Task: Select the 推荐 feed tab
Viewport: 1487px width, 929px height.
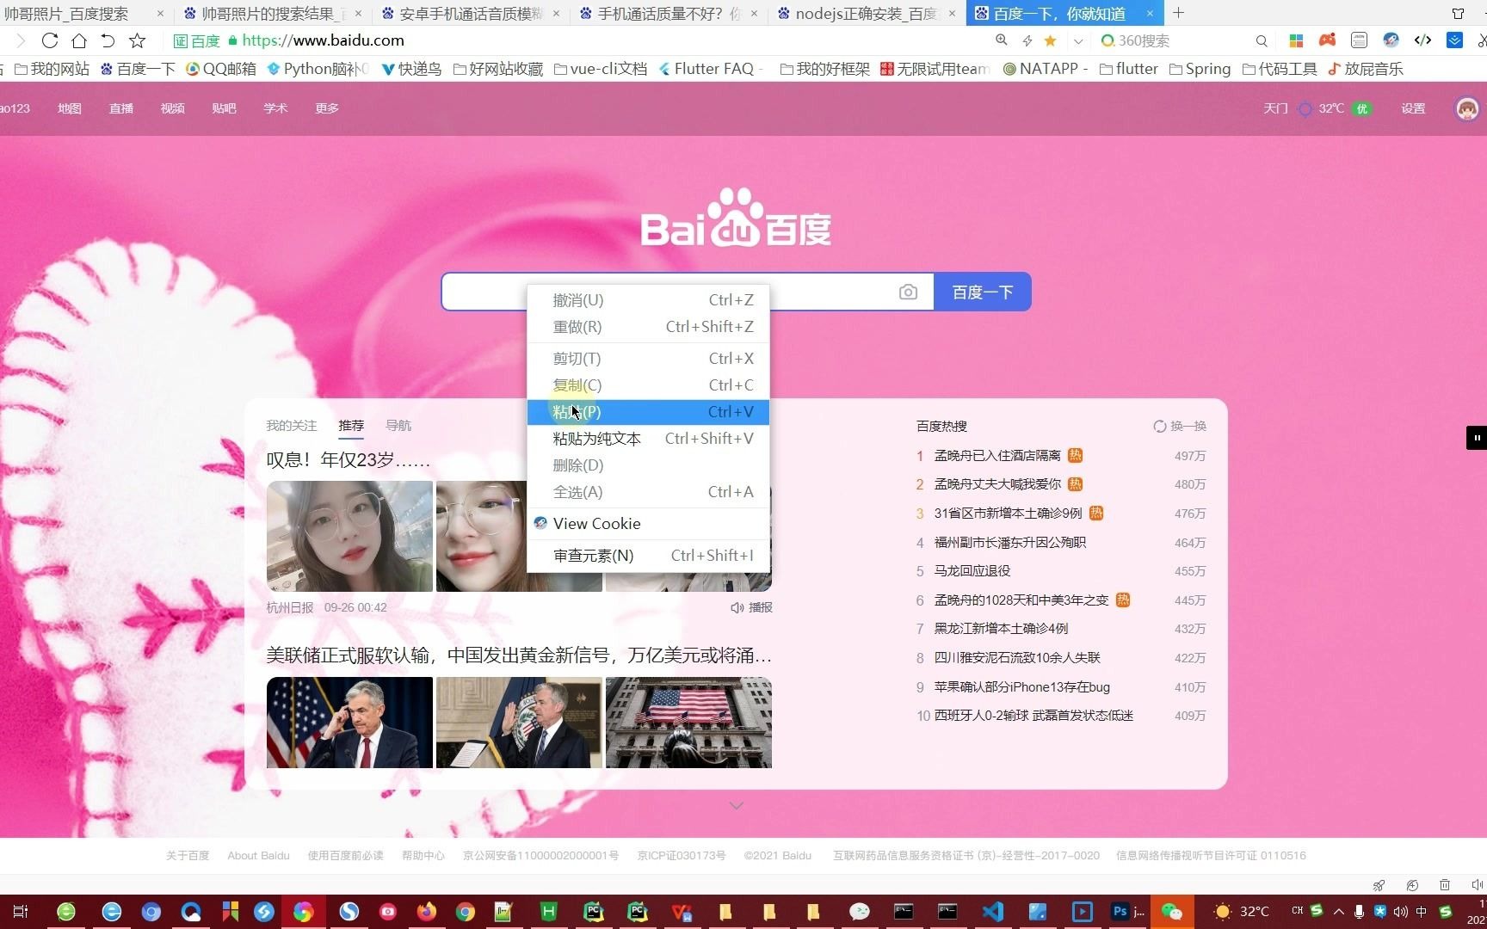Action: (x=351, y=426)
